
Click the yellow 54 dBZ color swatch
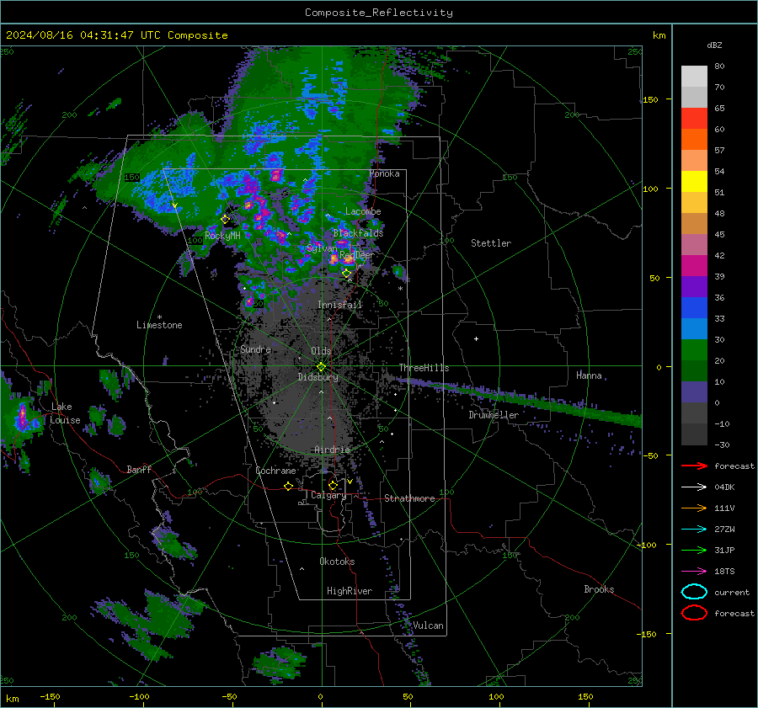[694, 181]
